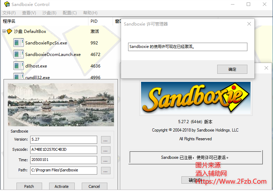
Task: Click the Cancel button
Action: (x=94, y=186)
